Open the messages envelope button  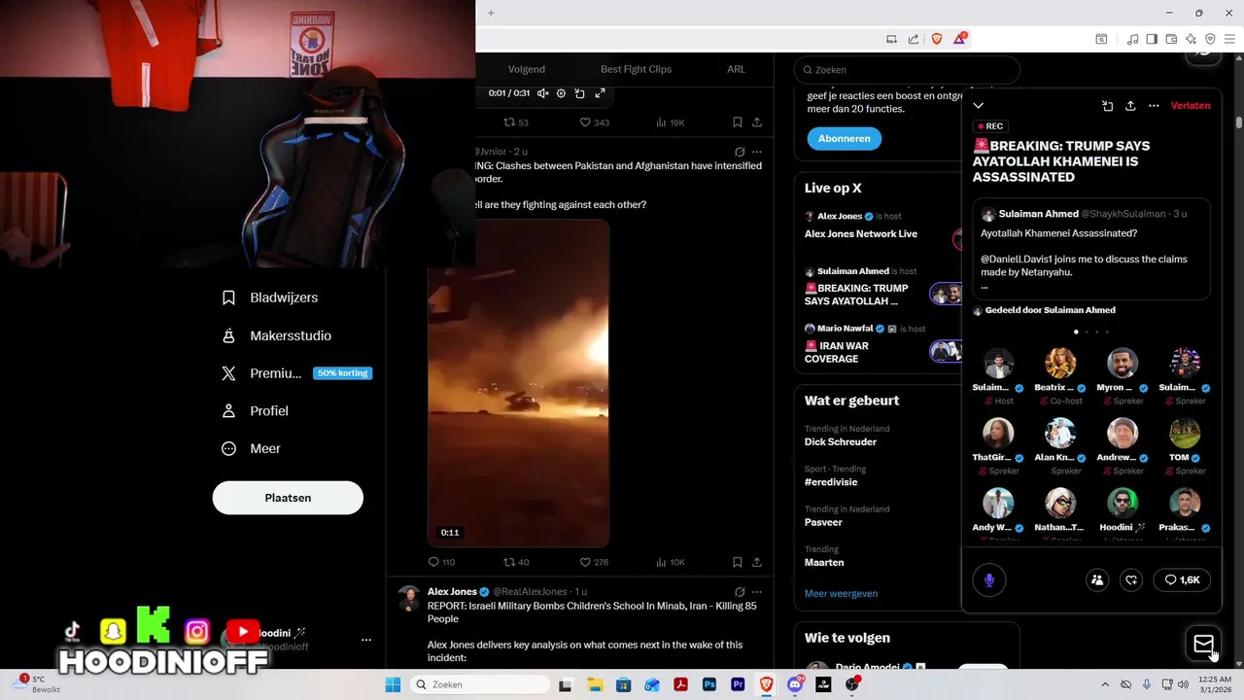1203,644
